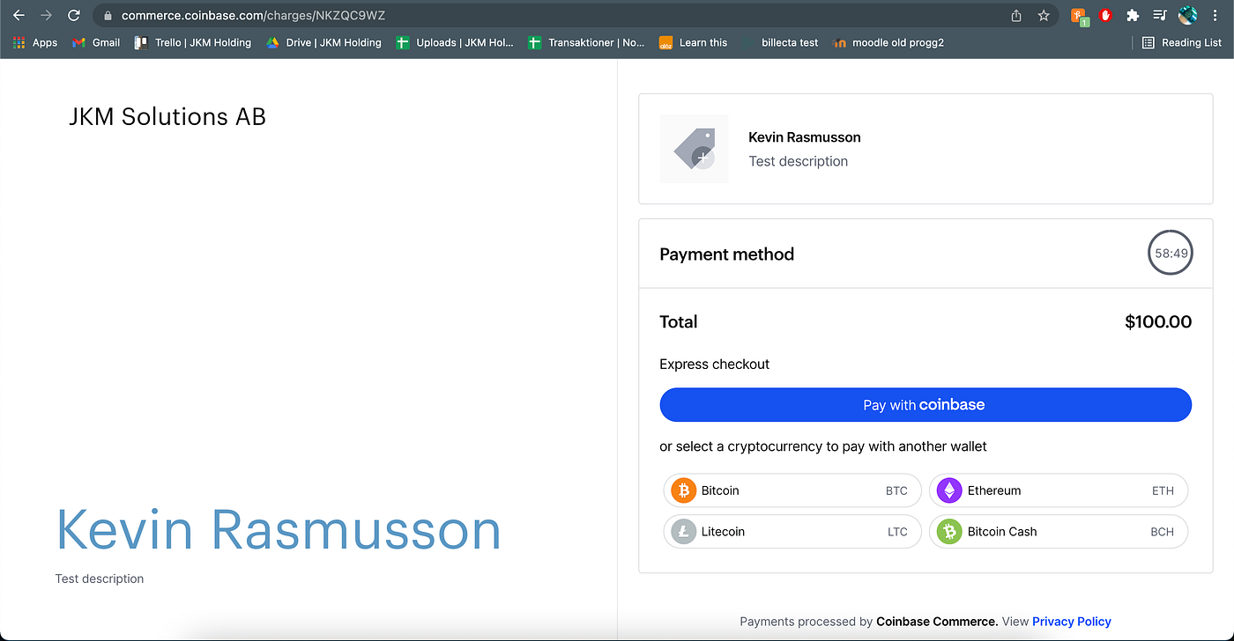Image resolution: width=1234 pixels, height=641 pixels.
Task: Open the Drive | JKM Holding bookmark
Action: coord(323,42)
